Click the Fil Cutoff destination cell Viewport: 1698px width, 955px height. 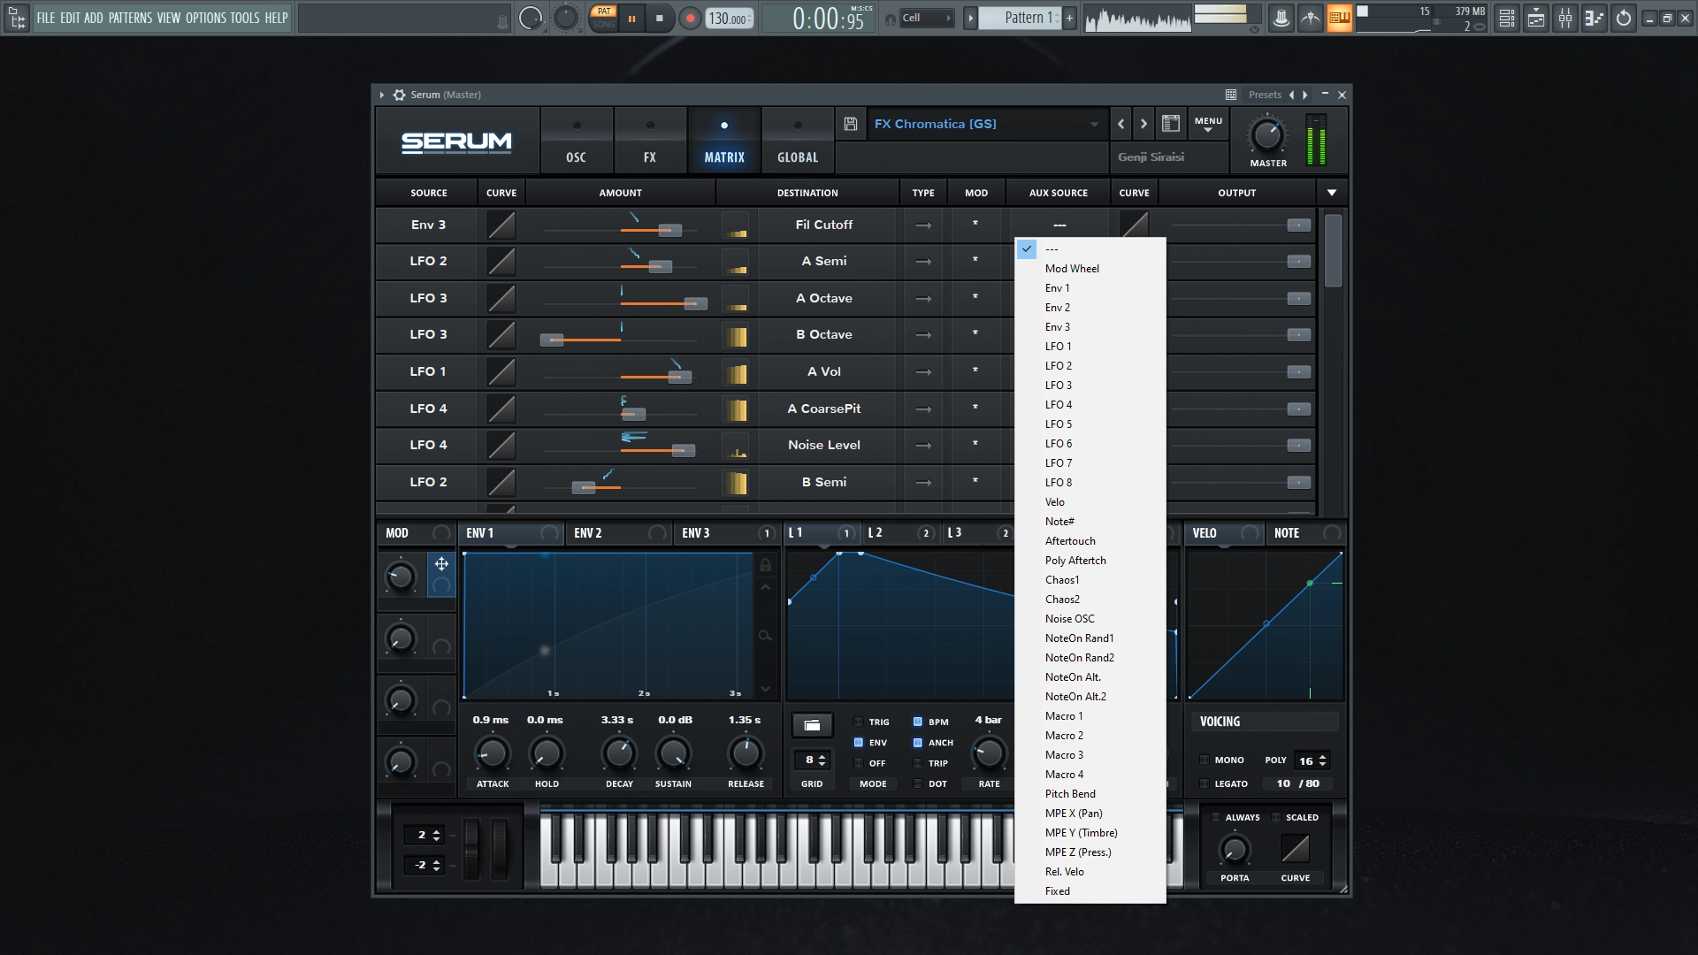pyautogui.click(x=824, y=225)
